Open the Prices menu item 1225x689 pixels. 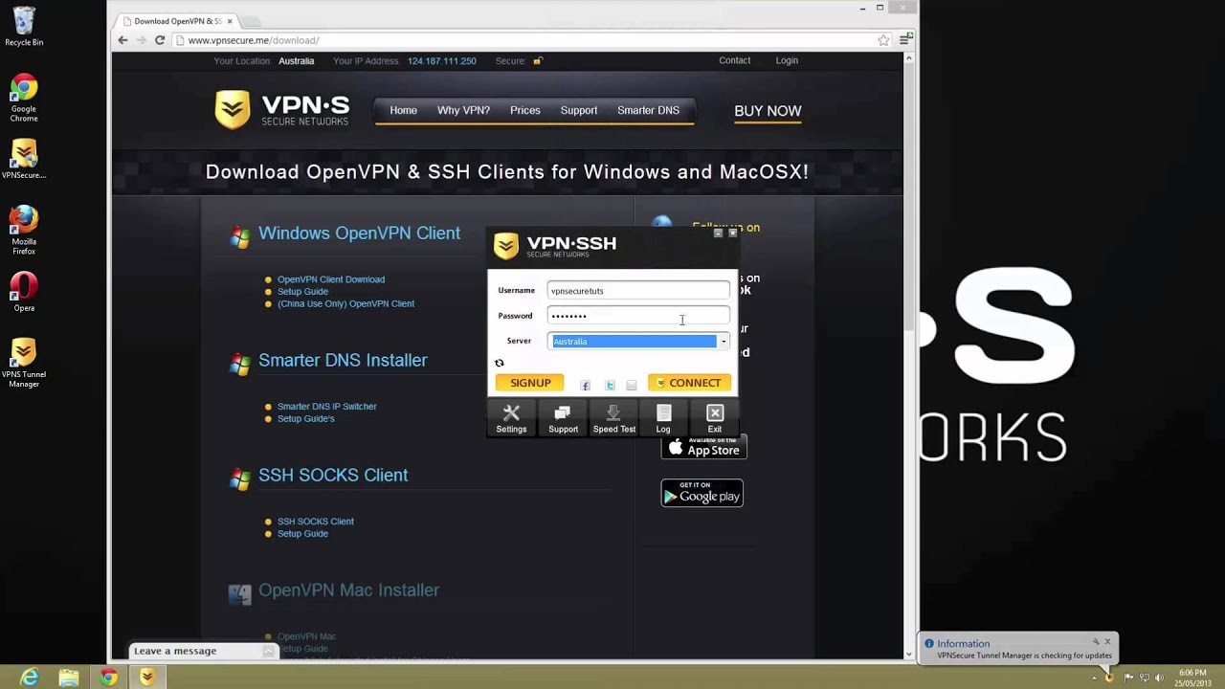click(524, 110)
